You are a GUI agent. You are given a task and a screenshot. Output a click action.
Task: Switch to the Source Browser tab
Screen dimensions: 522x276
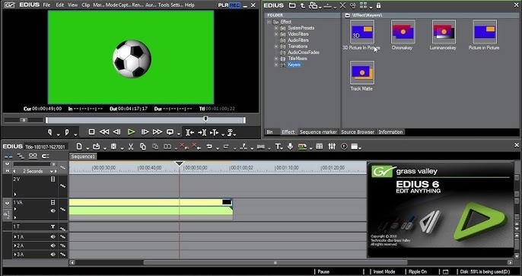(x=358, y=132)
